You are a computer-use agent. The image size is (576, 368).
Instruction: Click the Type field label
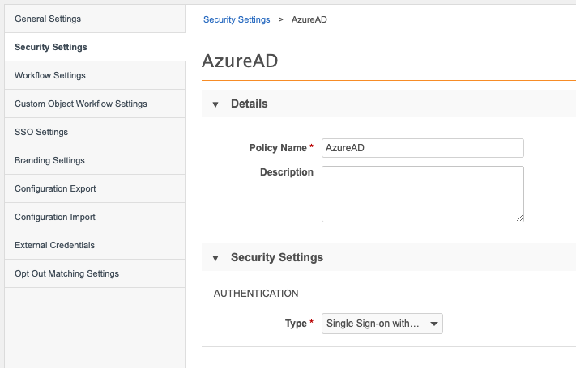(295, 324)
